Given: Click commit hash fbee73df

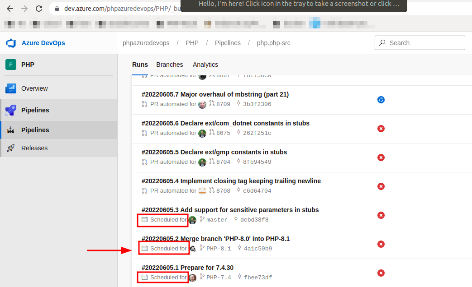Looking at the screenshot, I should 258,278.
